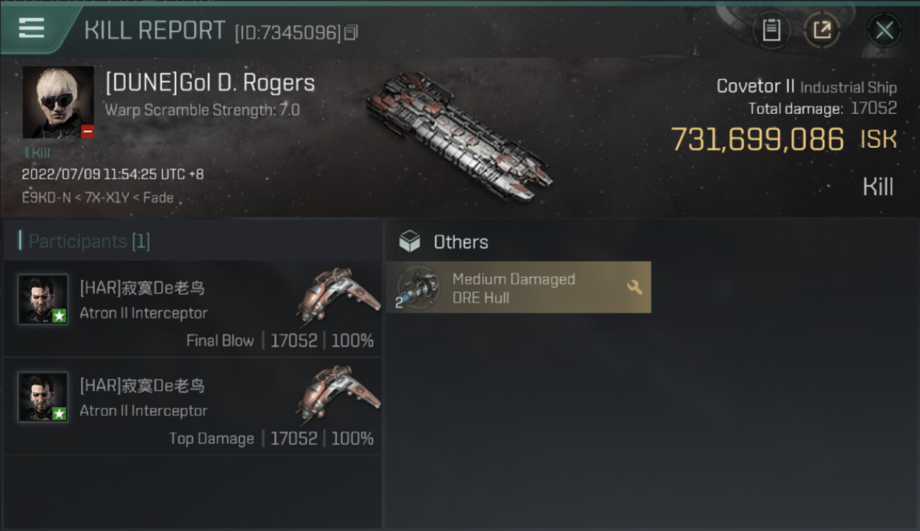Click the Top Damage Atron II ship icon

pyautogui.click(x=338, y=392)
